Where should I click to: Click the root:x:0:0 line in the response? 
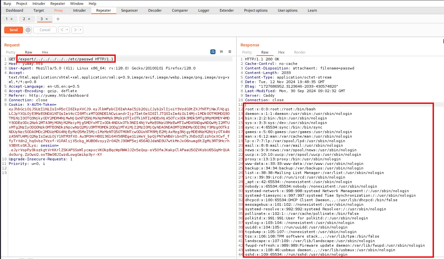coord(280,109)
